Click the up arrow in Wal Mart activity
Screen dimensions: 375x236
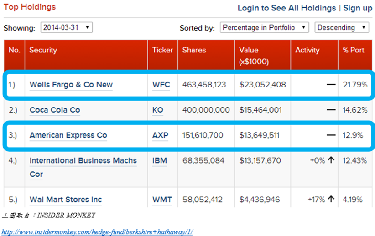331,199
